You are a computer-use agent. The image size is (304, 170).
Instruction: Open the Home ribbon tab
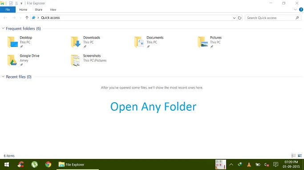(23, 9)
